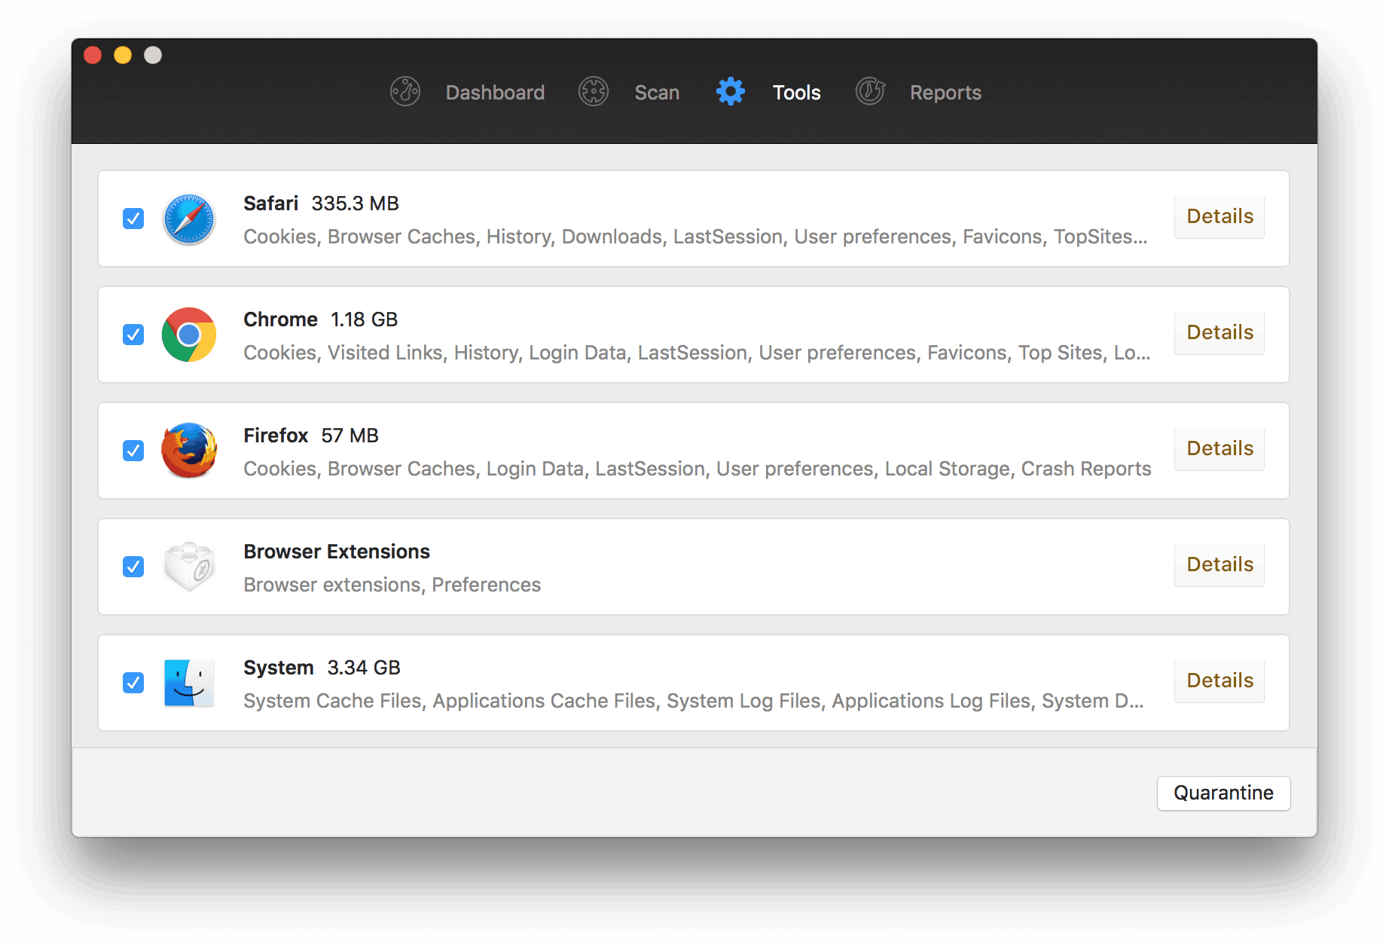The width and height of the screenshot is (1389, 948).
Task: Open the Reports tab
Action: [945, 93]
